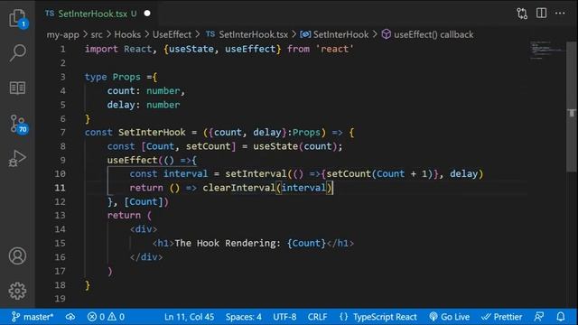
Task: Click the master branch in status bar
Action: [x=33, y=317]
